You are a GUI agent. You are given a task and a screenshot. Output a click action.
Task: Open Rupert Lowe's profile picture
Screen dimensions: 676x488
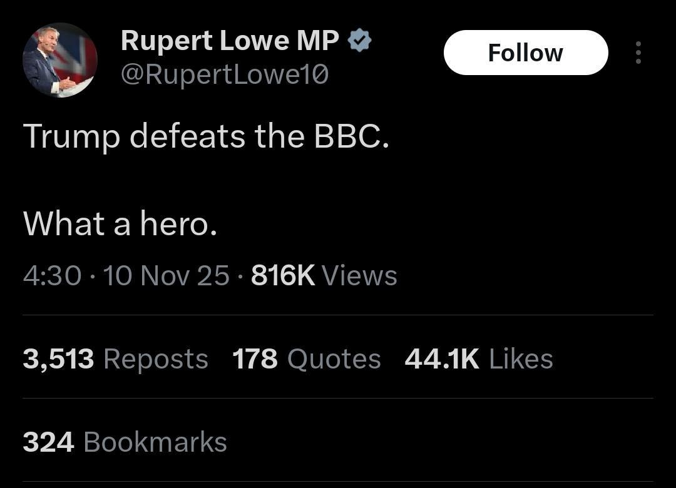coord(60,60)
